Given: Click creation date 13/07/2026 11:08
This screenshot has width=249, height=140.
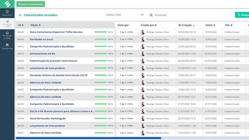Looking at the screenshot, I should tap(187, 133).
